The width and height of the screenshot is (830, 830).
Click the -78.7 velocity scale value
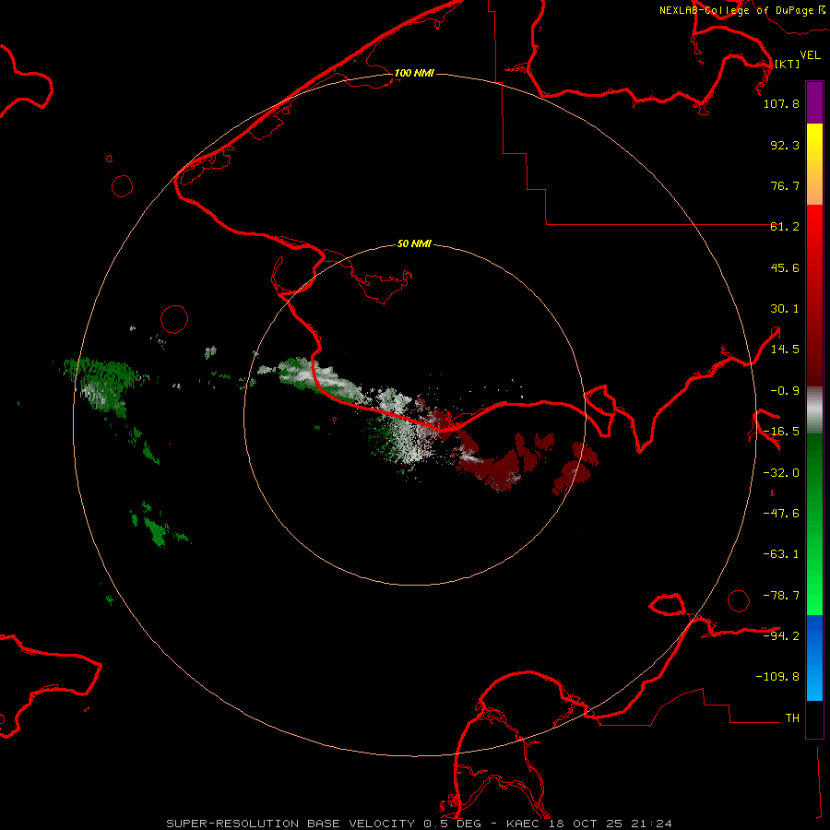tap(781, 596)
